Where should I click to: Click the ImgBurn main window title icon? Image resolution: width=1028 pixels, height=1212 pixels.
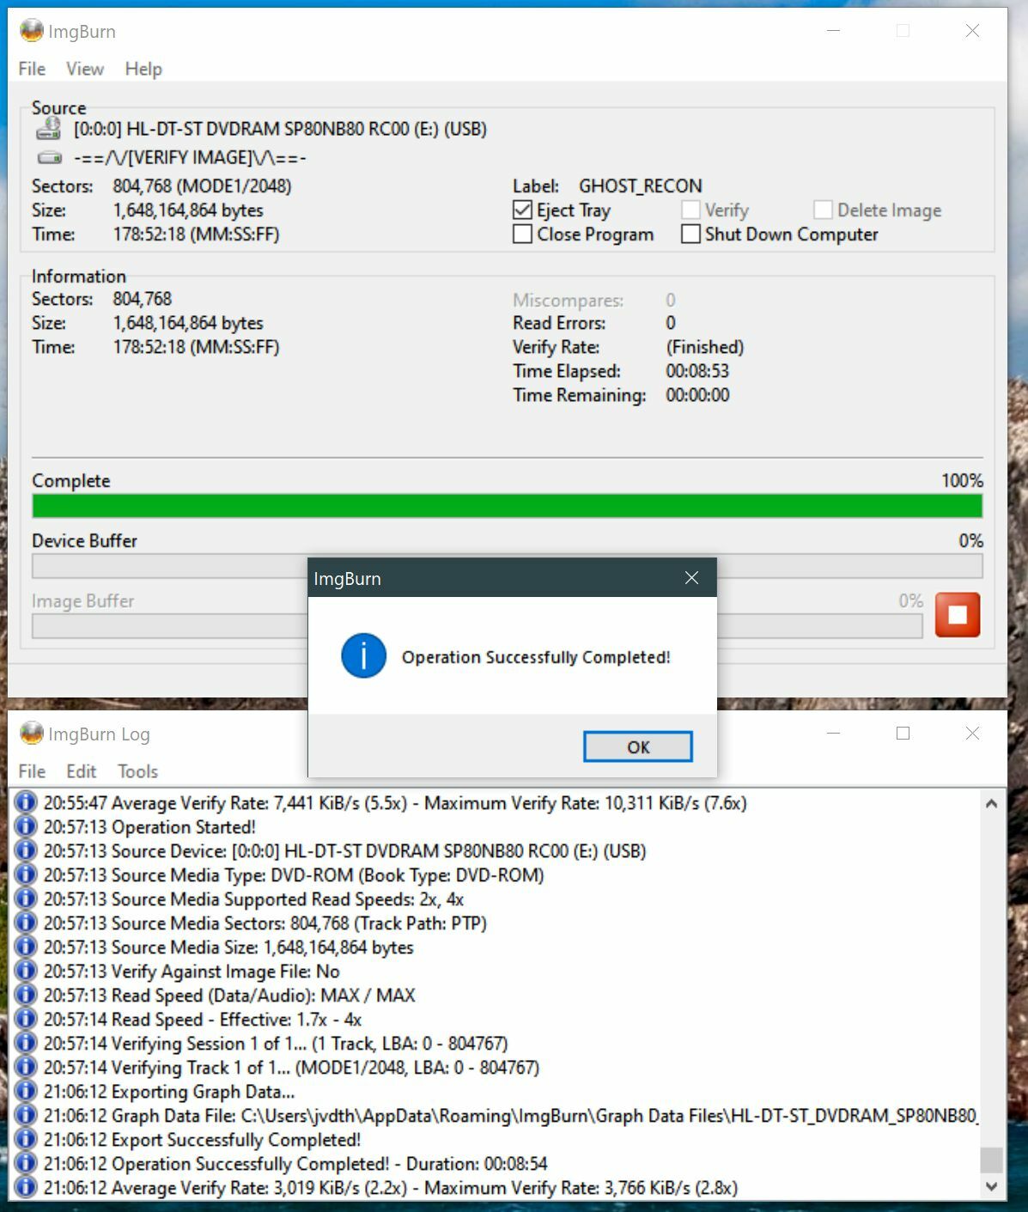pos(32,31)
